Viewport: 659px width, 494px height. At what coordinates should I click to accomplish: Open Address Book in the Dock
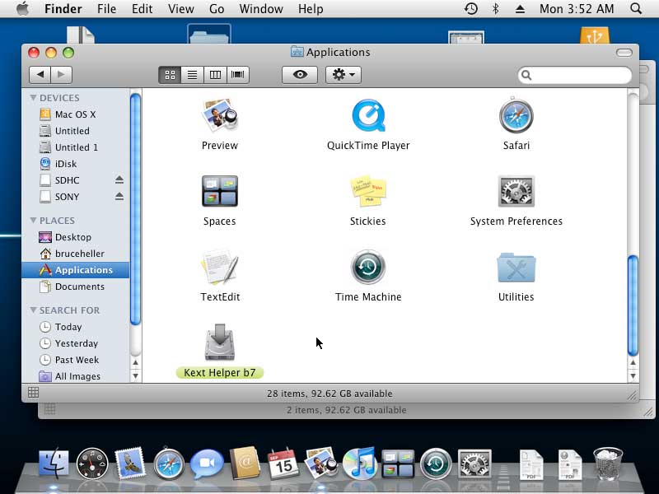point(245,463)
